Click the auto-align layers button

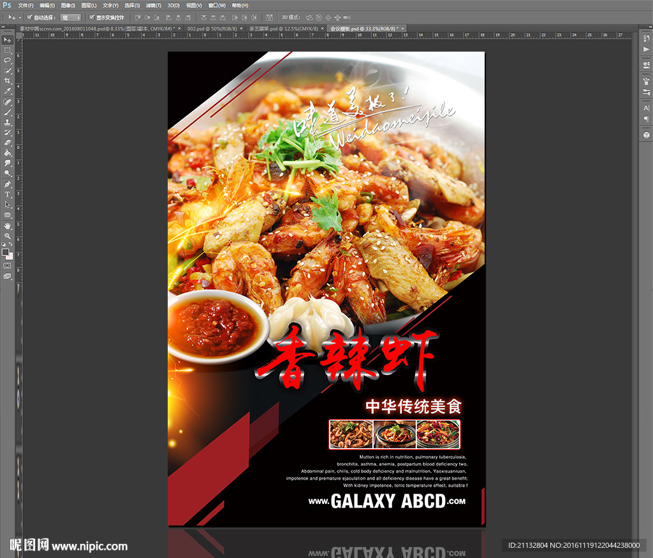[x=270, y=17]
